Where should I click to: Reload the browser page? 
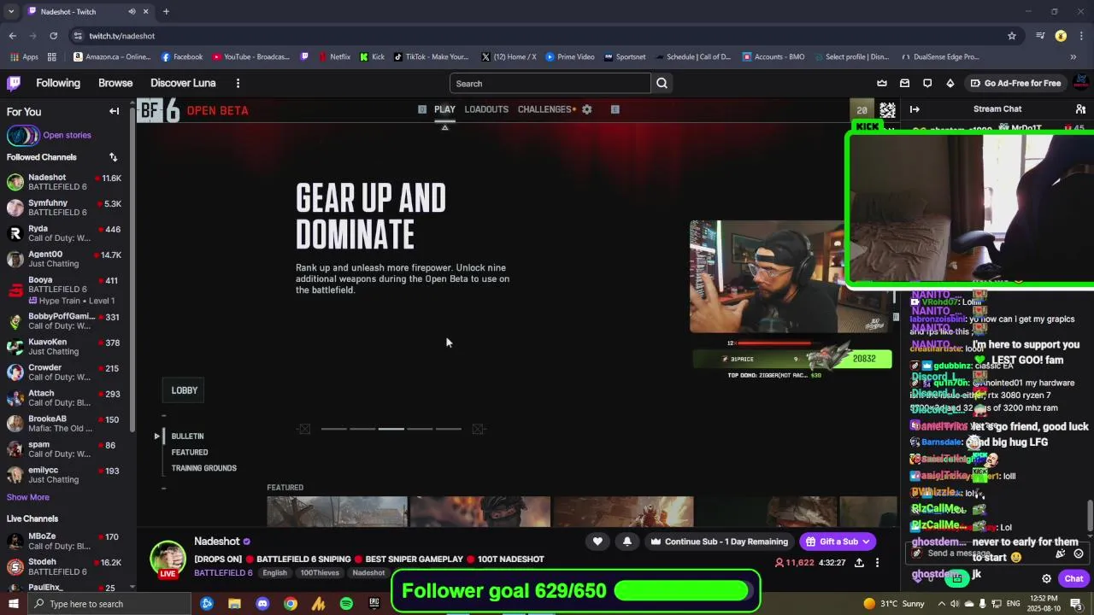53,36
